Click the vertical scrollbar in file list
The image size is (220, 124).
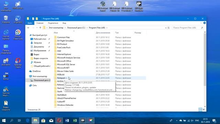coord(205,60)
